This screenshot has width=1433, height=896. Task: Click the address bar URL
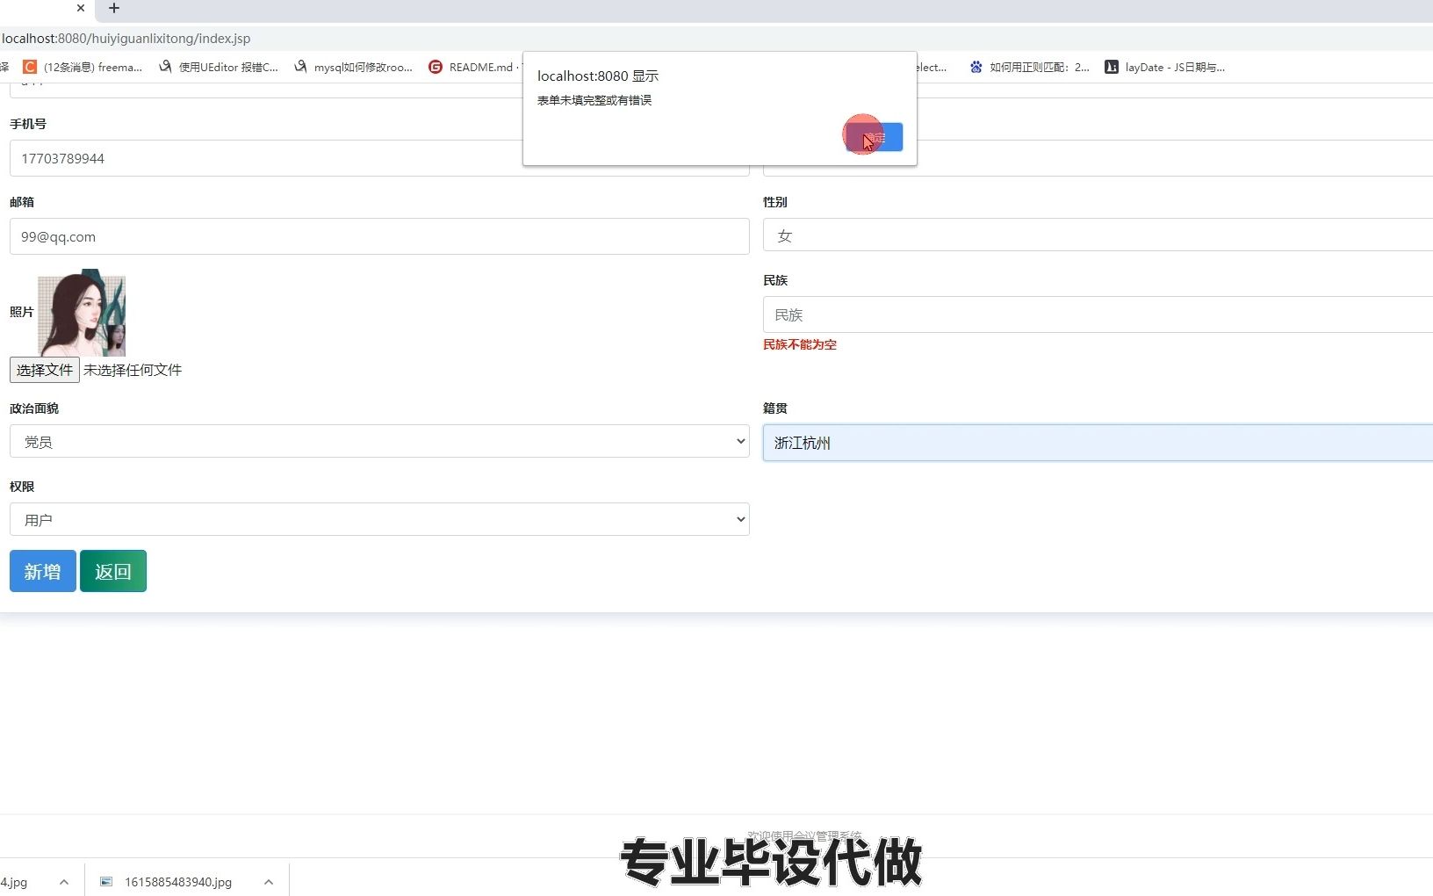coord(126,39)
